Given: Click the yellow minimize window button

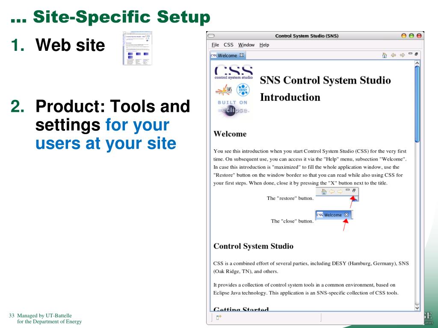Looking at the screenshot, I should coord(404,36).
